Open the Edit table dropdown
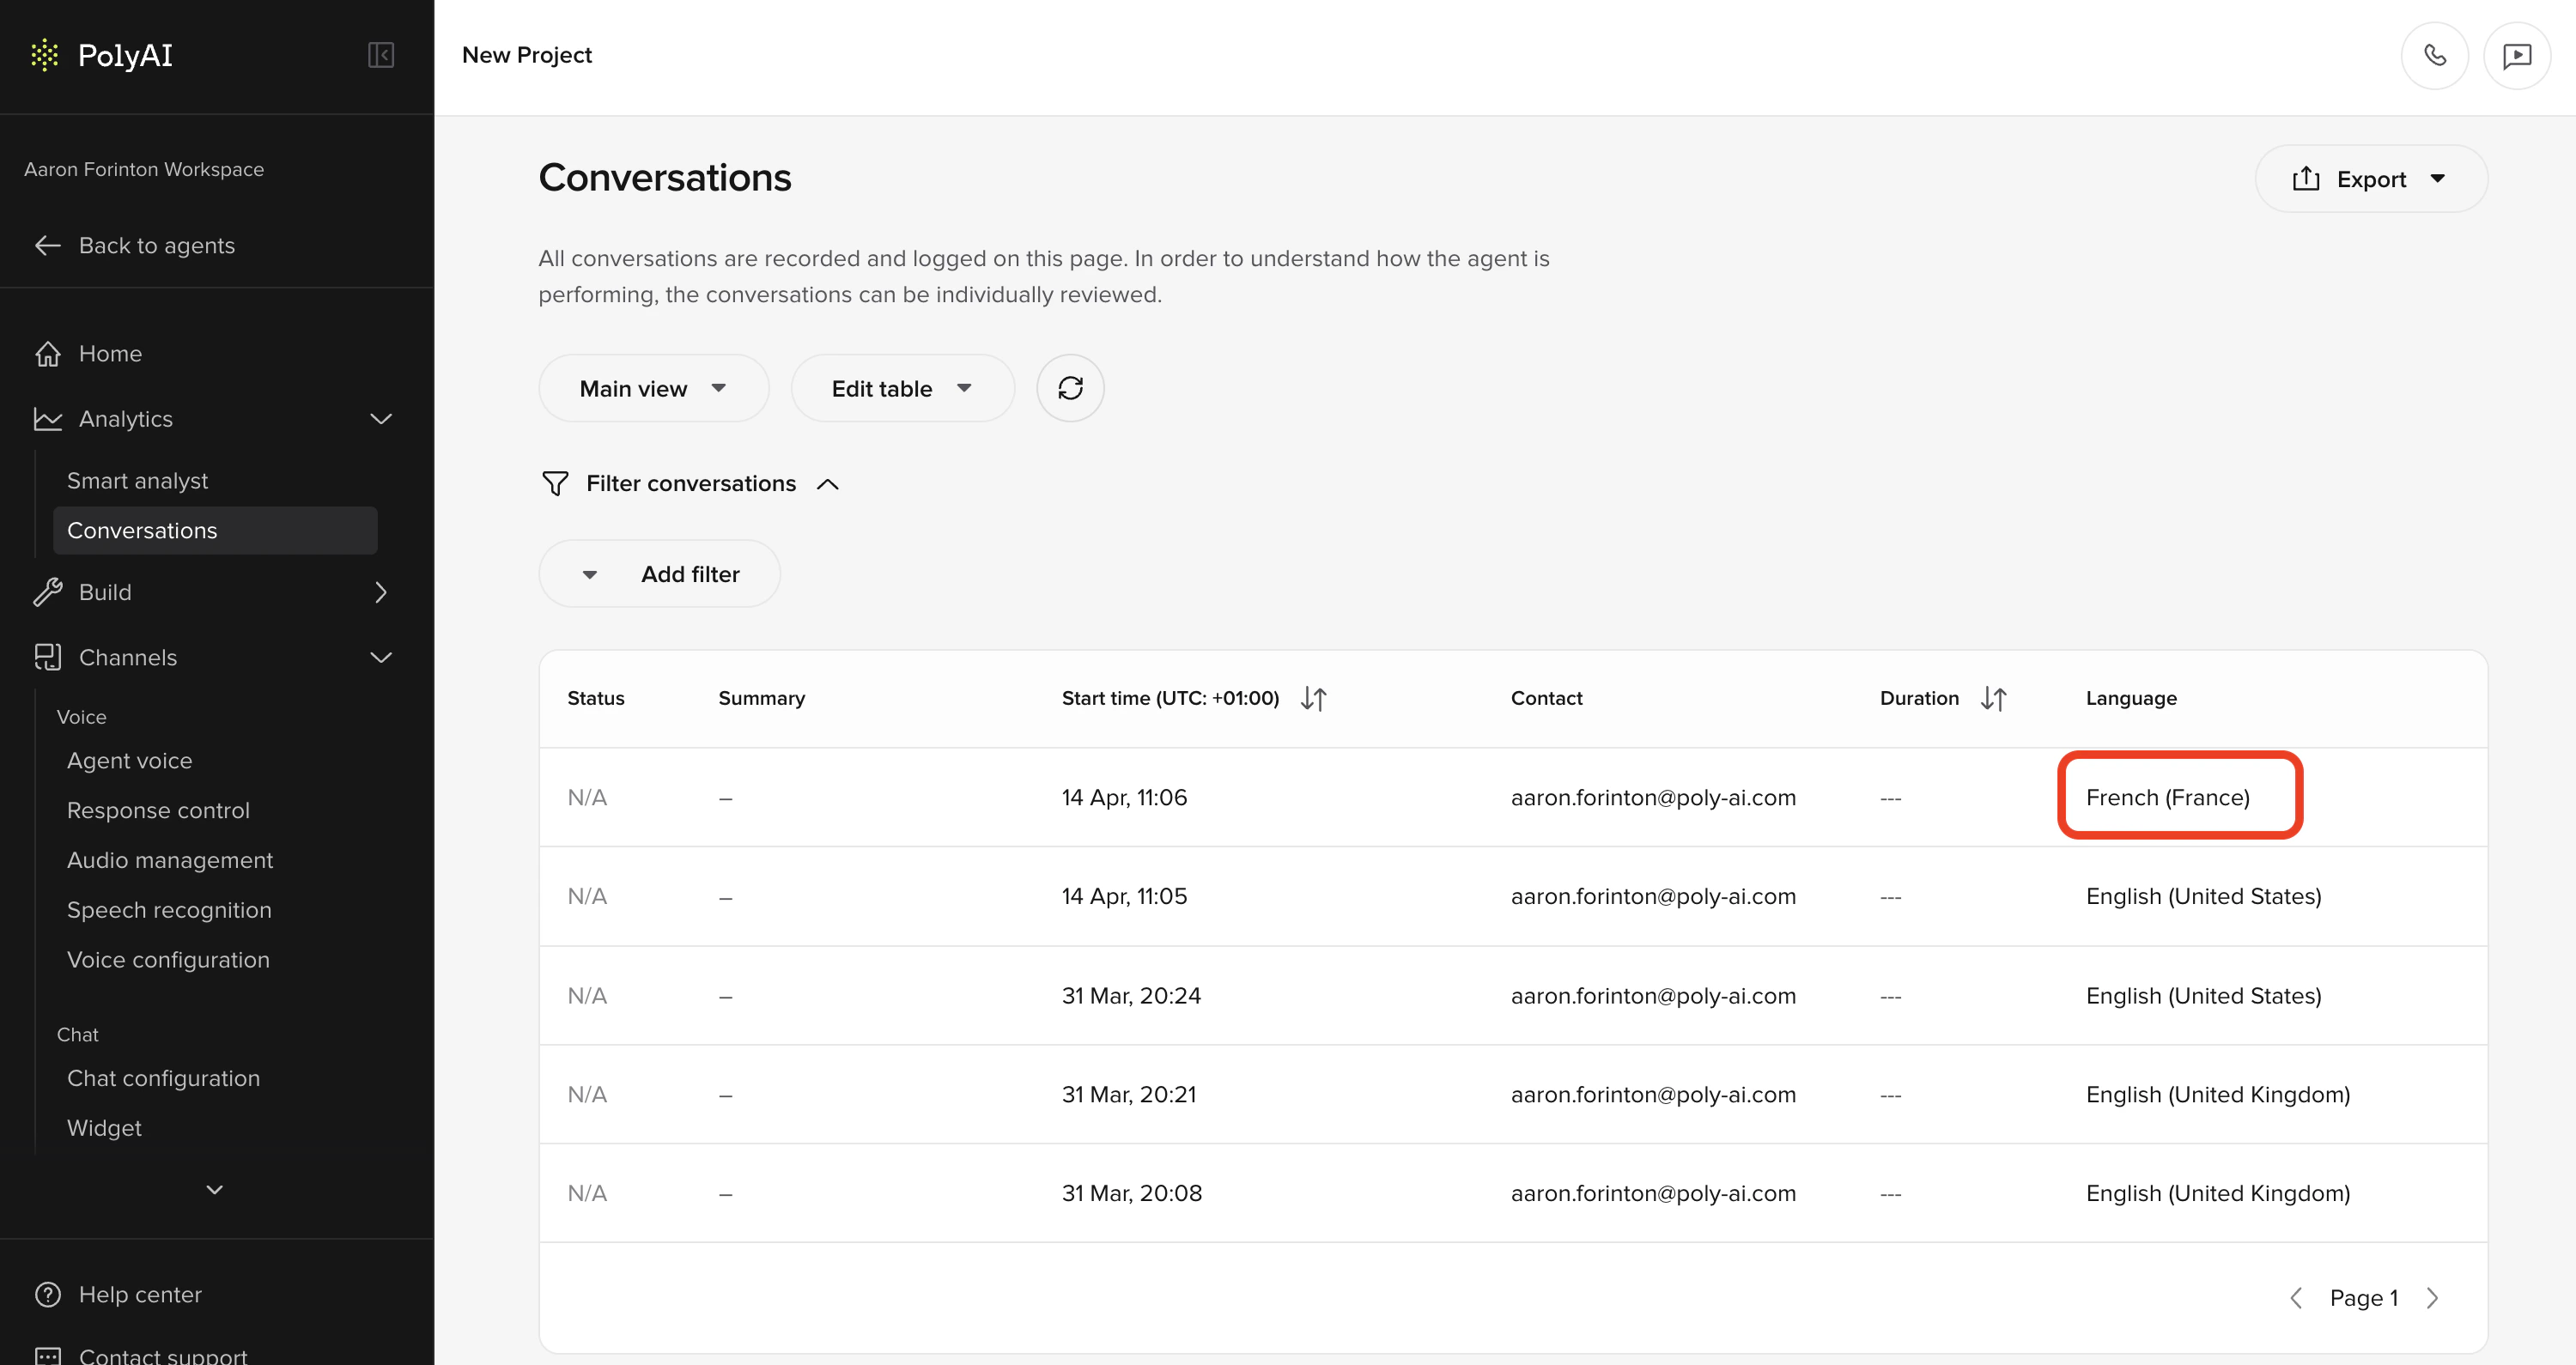Viewport: 2576px width, 1365px height. pyautogui.click(x=901, y=388)
